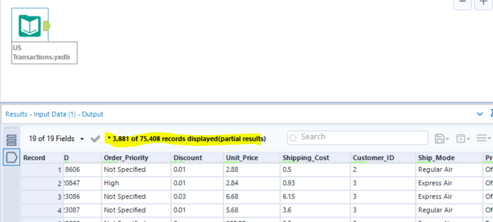This screenshot has height=222, width=493.
Task: Click the US Transactions.yxdb annotation label
Action: click(x=44, y=53)
